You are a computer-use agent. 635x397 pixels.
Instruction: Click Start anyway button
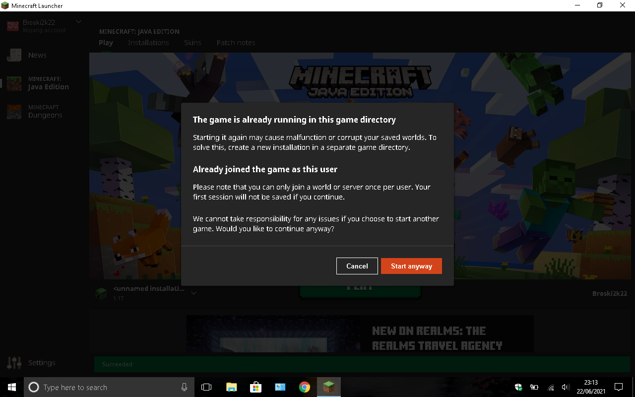[x=411, y=266]
